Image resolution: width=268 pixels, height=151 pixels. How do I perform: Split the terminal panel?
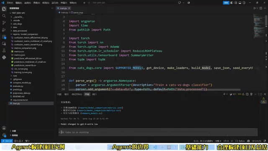click(x=247, y=94)
